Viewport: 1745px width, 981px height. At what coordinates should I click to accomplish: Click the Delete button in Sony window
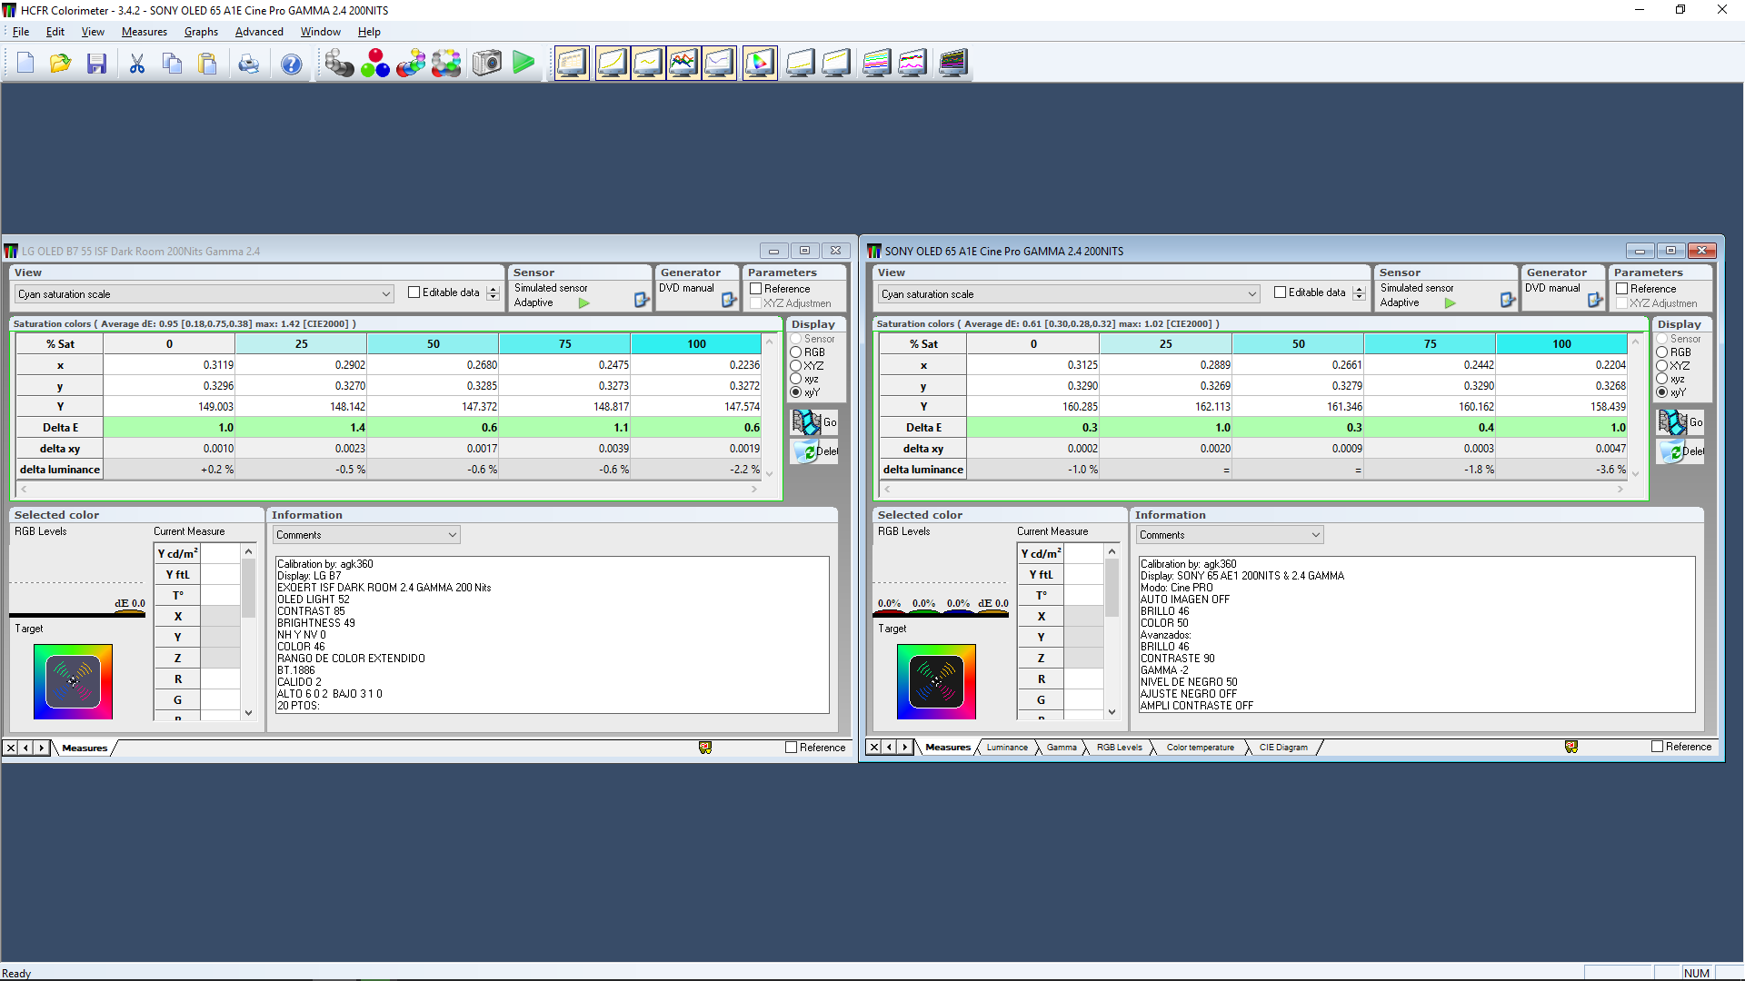pos(1680,451)
